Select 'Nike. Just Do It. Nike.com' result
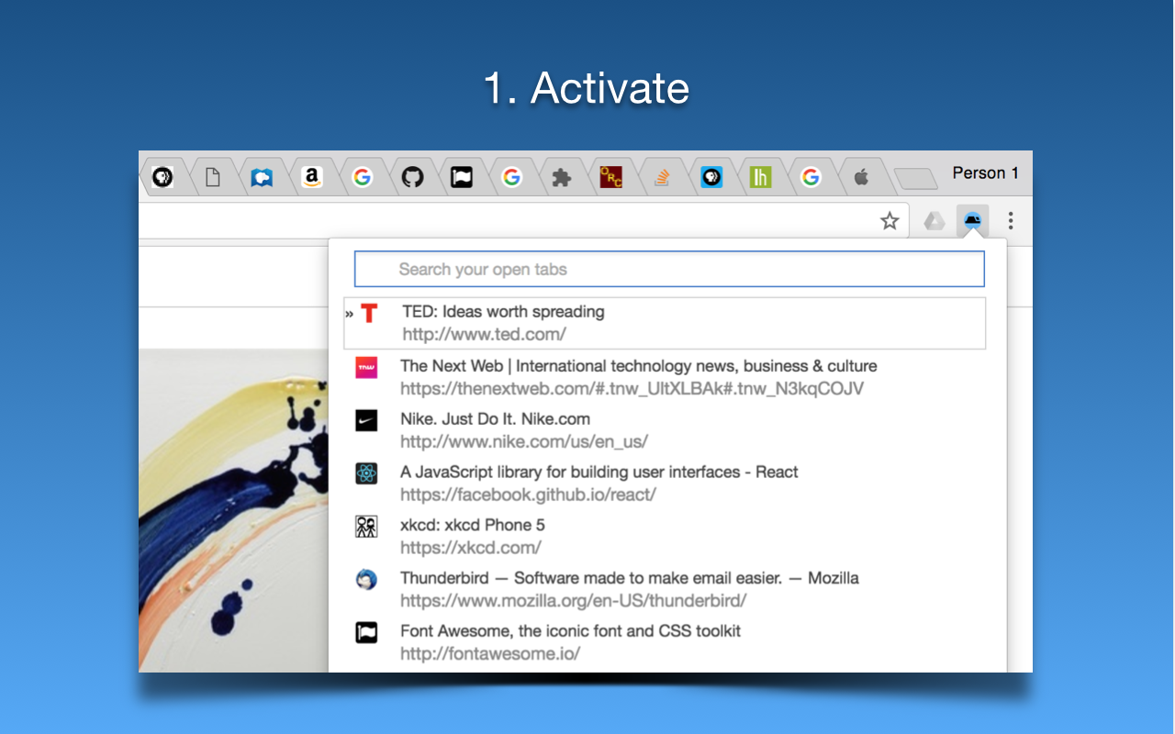Viewport: 1175px width, 734px height. click(495, 418)
